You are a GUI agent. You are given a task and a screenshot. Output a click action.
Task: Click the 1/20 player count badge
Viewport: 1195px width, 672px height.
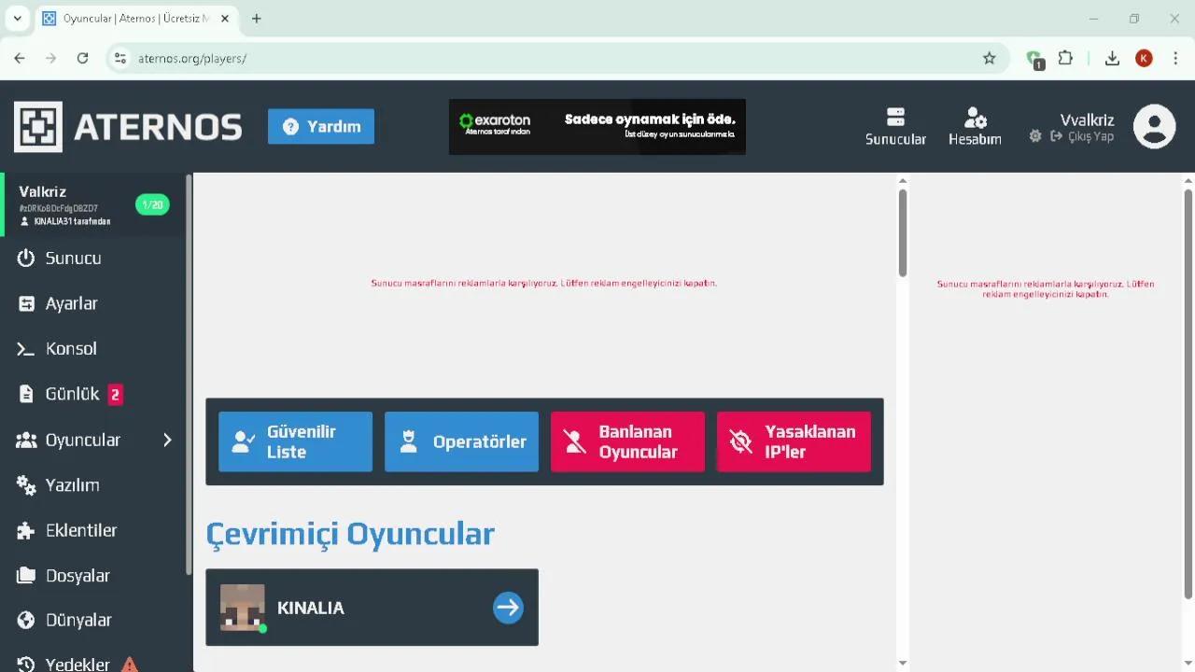click(x=152, y=204)
